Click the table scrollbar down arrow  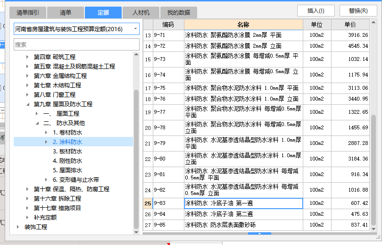tap(374, 229)
